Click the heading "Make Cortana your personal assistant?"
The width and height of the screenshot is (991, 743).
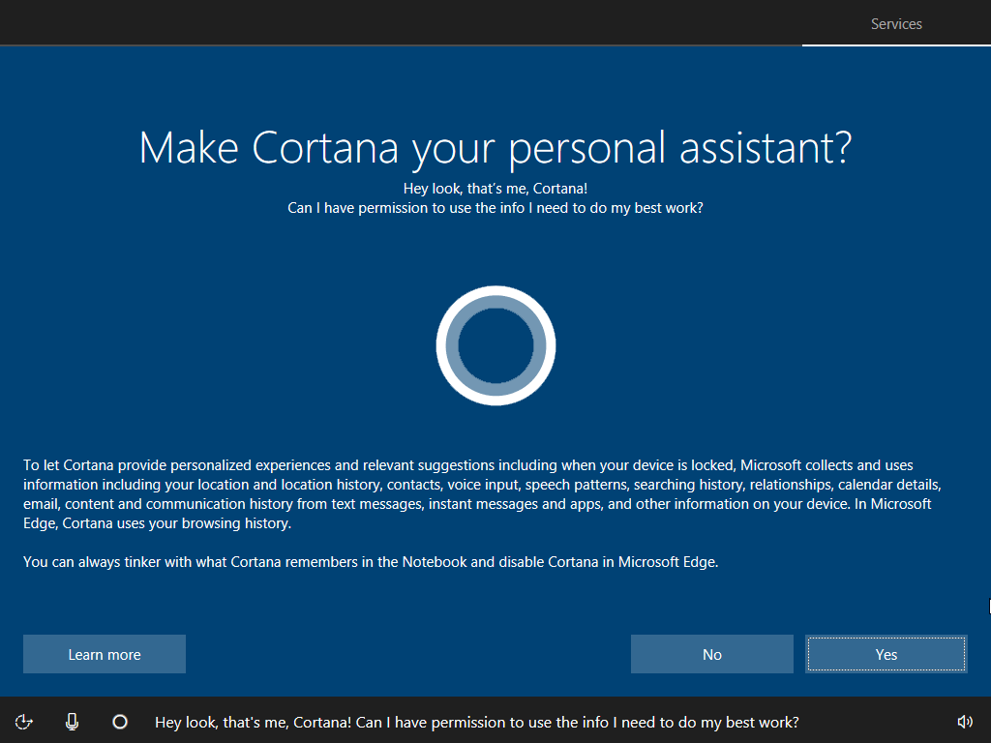tap(495, 148)
